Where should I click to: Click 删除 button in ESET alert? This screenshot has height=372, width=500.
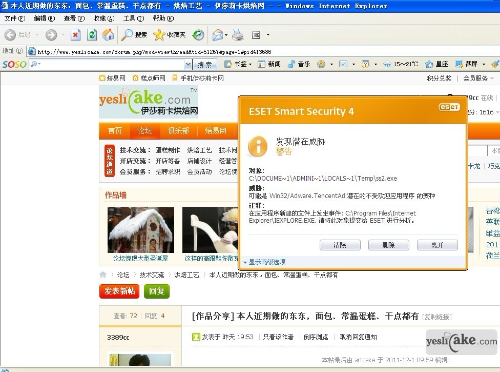[x=388, y=245]
